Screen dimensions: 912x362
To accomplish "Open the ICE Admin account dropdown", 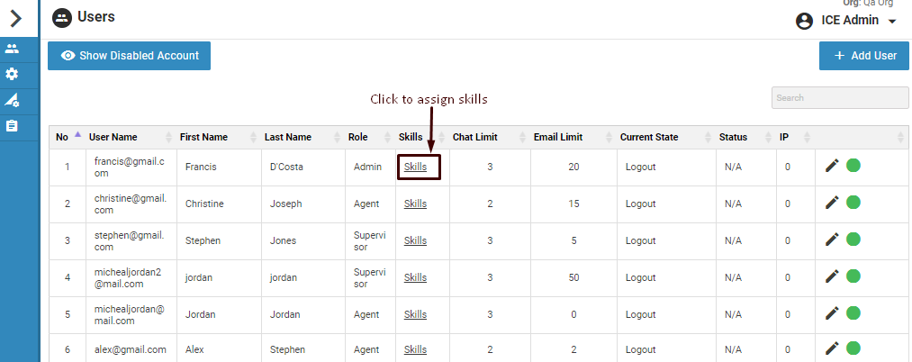I will point(846,21).
